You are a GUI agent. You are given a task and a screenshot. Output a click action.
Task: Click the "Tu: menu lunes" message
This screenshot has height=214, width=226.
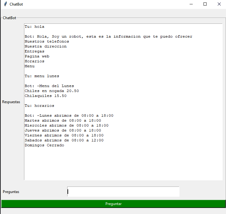click(42, 76)
